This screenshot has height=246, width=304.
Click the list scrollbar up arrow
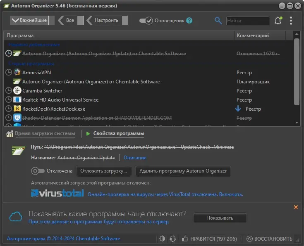[297, 34]
